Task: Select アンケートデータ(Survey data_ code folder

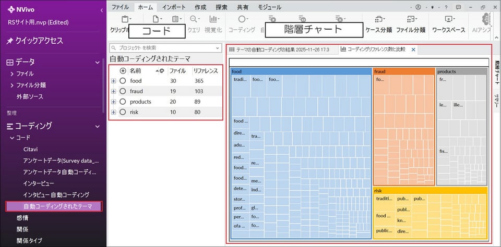Action: coord(61,161)
